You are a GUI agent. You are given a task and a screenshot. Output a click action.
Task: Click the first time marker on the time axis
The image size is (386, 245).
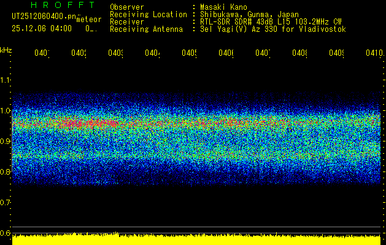pyautogui.click(x=42, y=53)
